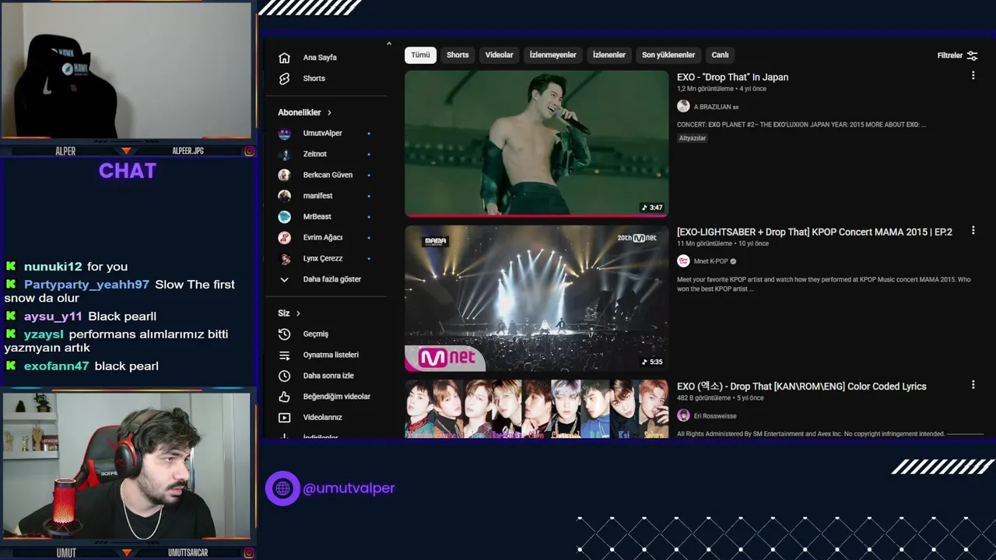Open Eri Rossweisse channel avatar
Screen dimensions: 996x560
coord(683,415)
